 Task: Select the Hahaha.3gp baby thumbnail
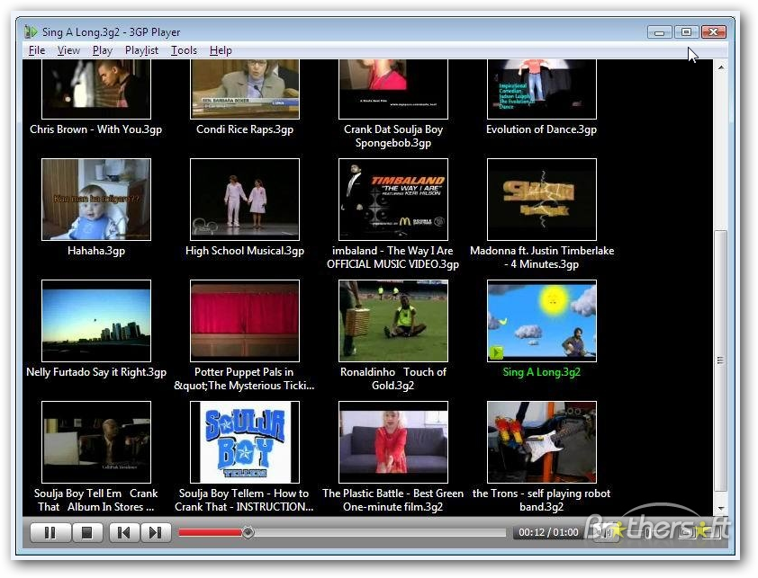(96, 200)
